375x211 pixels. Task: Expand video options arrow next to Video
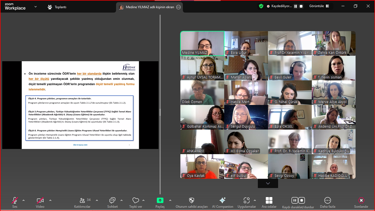tap(50, 200)
